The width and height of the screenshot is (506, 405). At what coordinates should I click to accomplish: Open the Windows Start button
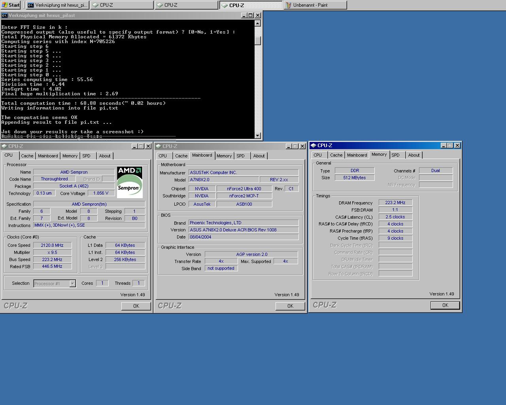11,5
